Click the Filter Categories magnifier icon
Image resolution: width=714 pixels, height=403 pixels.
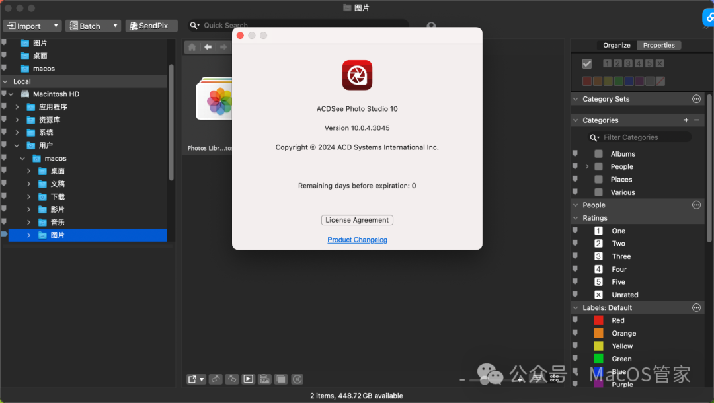[594, 137]
